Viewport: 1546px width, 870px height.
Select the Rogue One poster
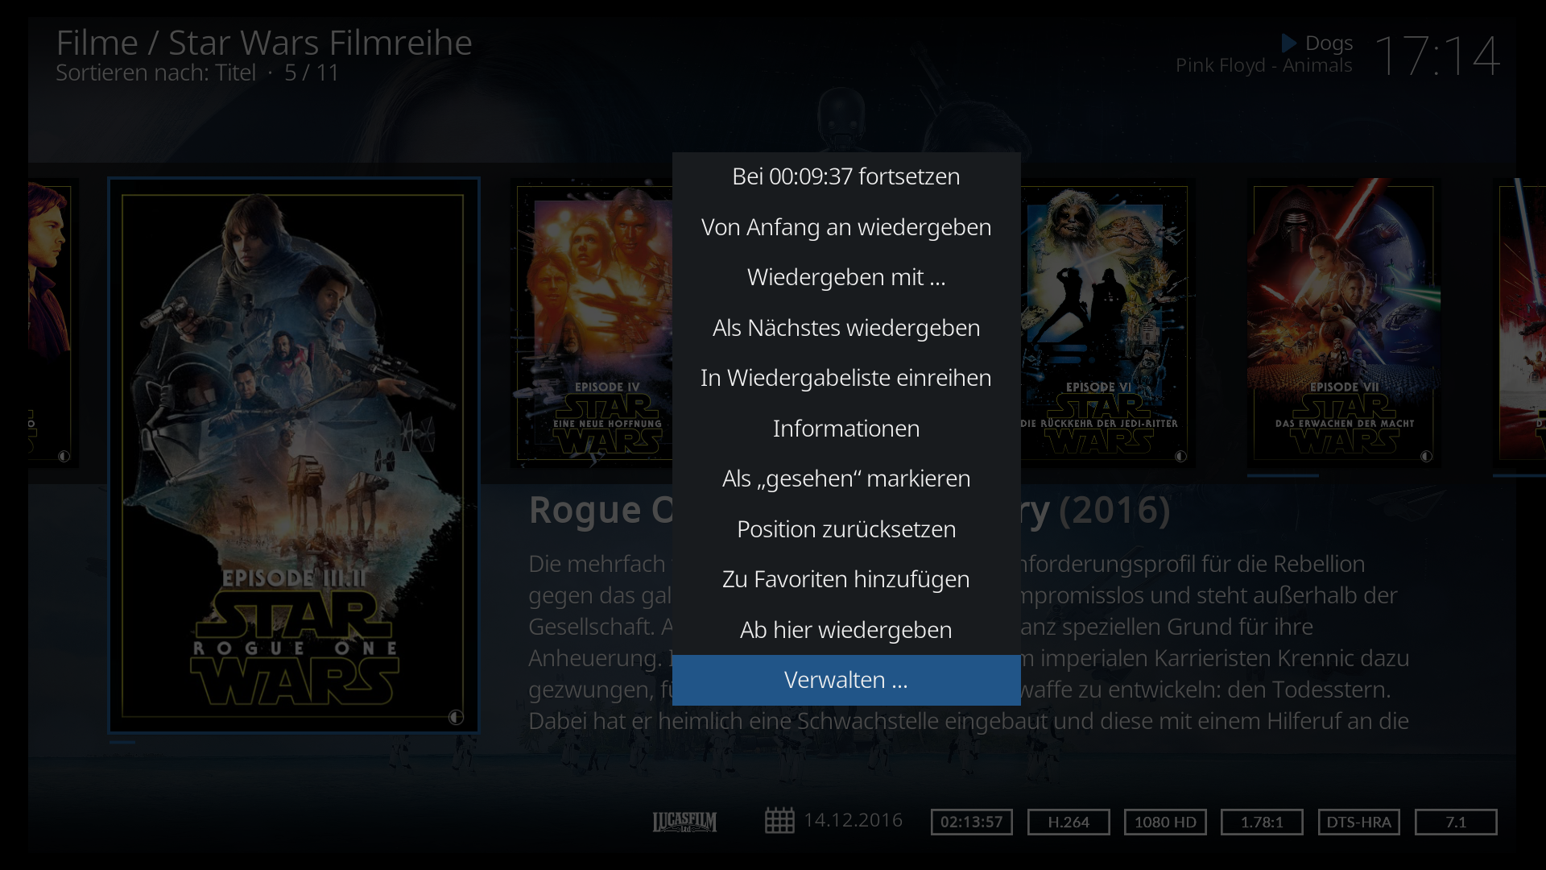pos(293,455)
